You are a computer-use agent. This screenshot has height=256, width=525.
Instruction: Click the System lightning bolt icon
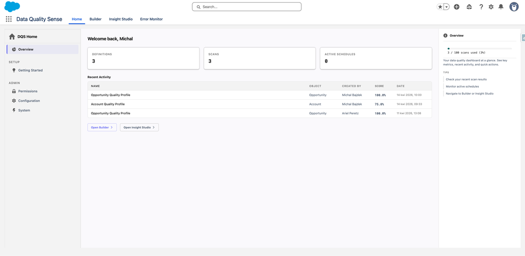click(14, 110)
